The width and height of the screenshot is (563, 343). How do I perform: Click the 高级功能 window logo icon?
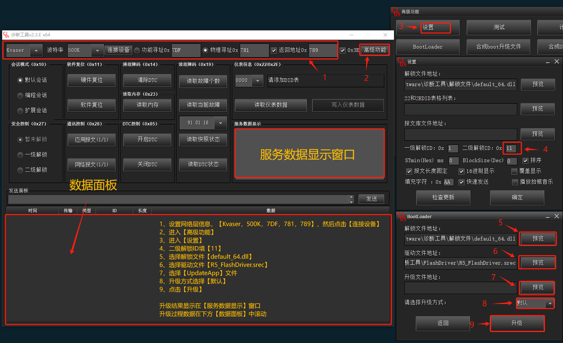(396, 12)
